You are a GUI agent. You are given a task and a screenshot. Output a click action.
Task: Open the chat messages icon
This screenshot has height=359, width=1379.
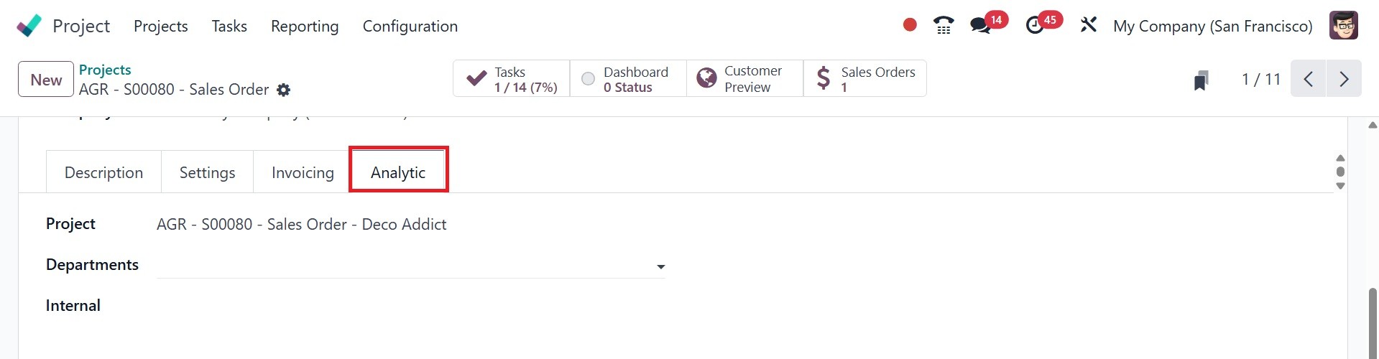(980, 26)
